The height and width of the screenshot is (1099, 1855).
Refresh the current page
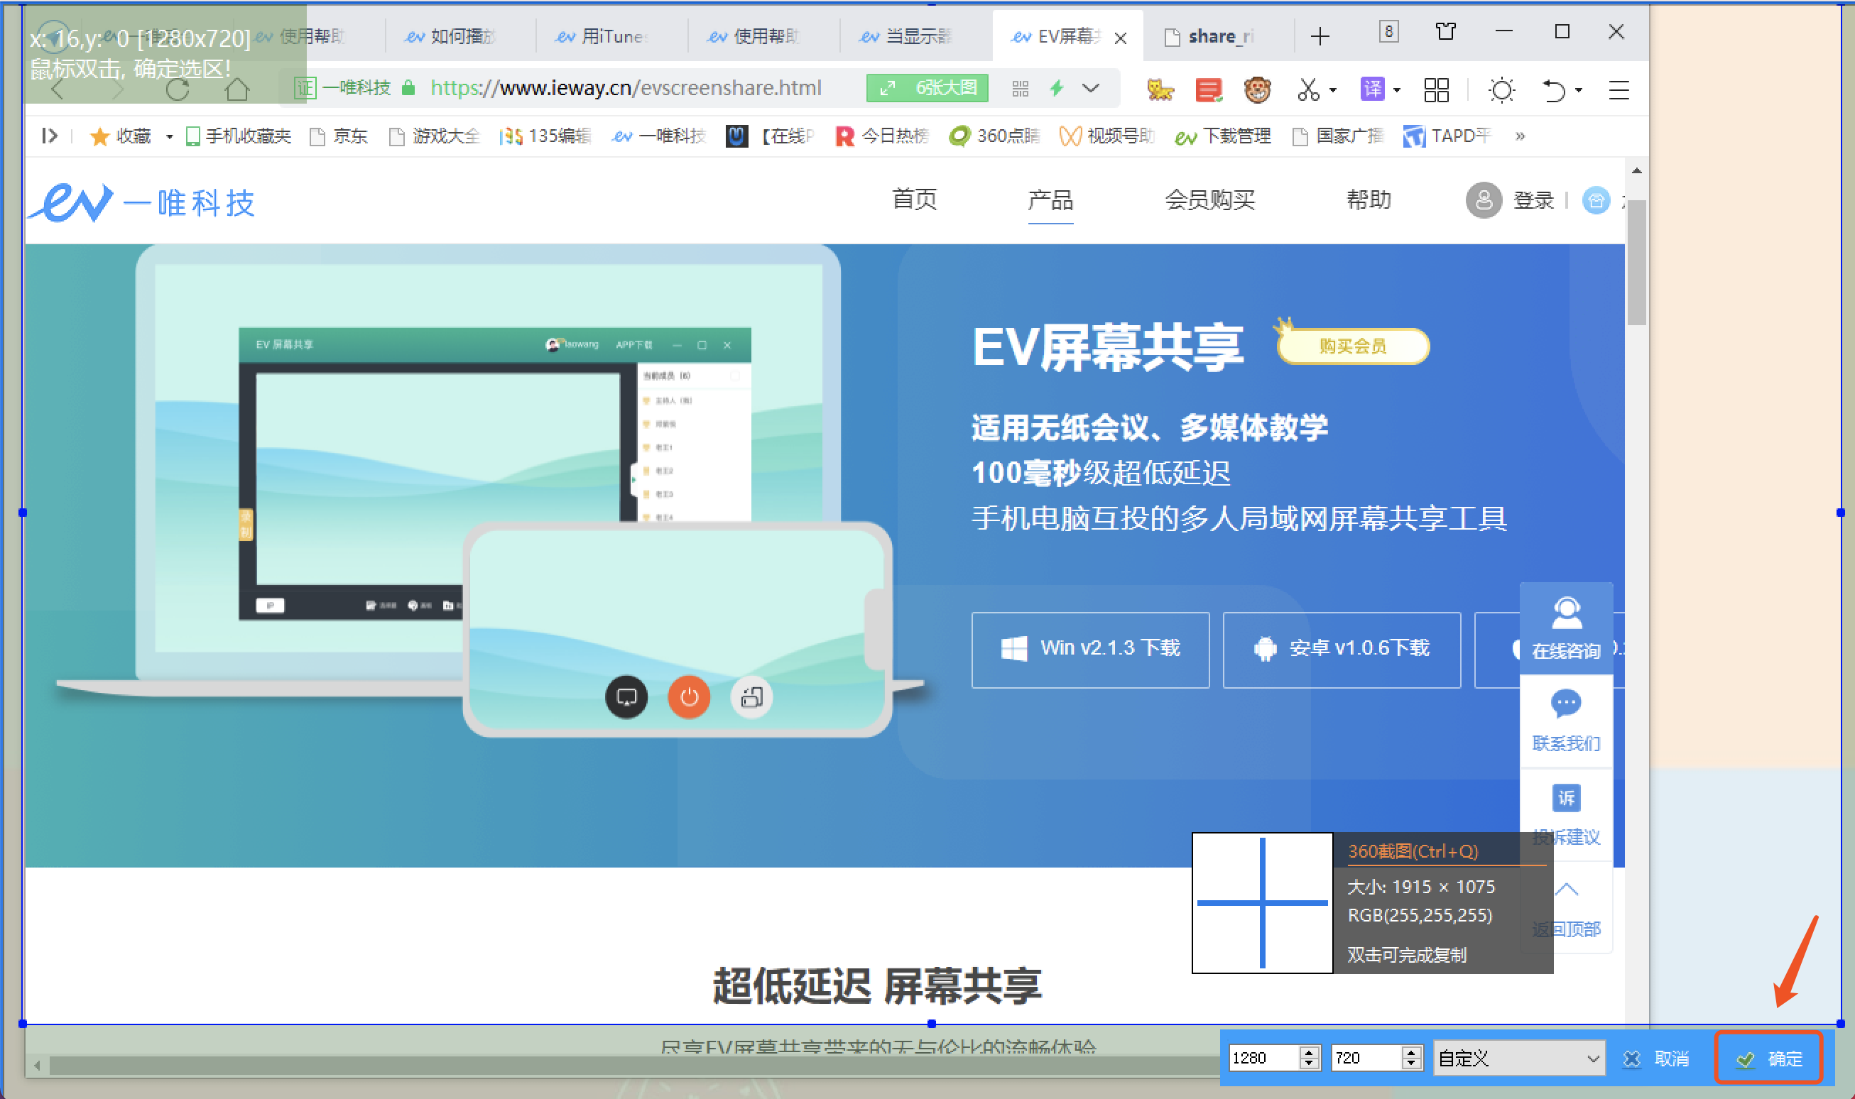click(x=178, y=88)
